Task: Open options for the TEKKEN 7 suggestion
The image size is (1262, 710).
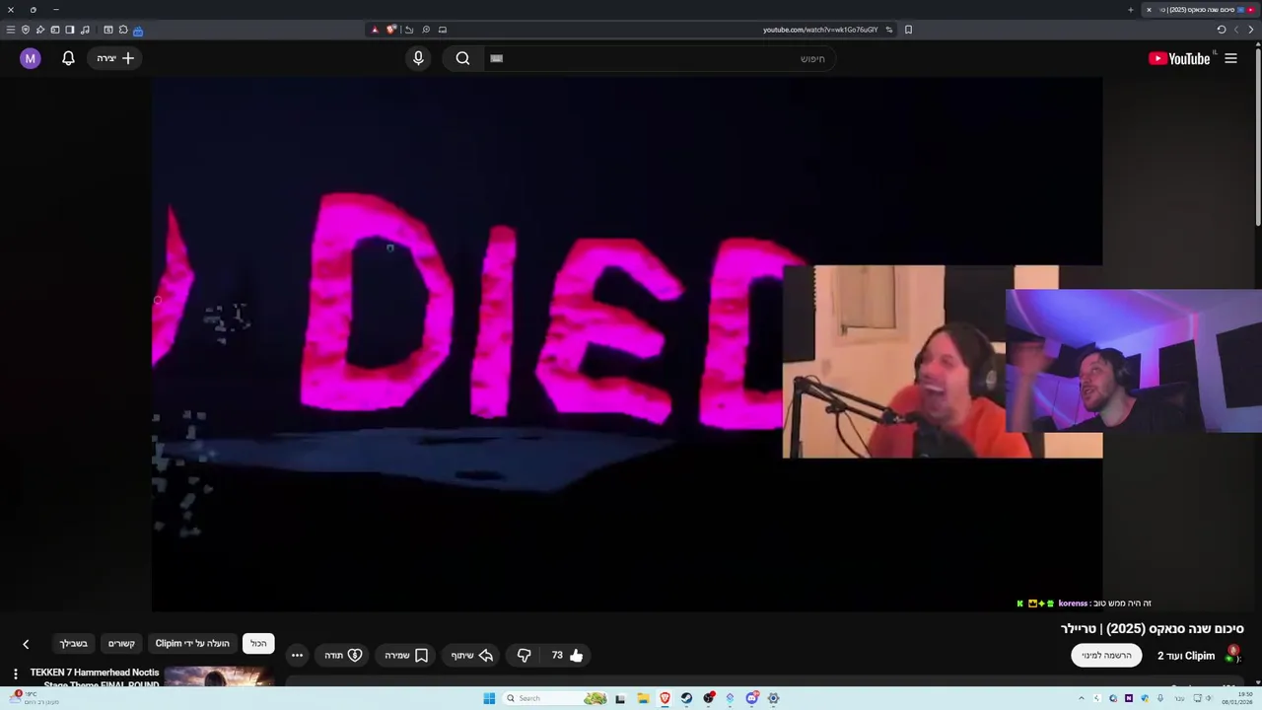Action: 15,674
